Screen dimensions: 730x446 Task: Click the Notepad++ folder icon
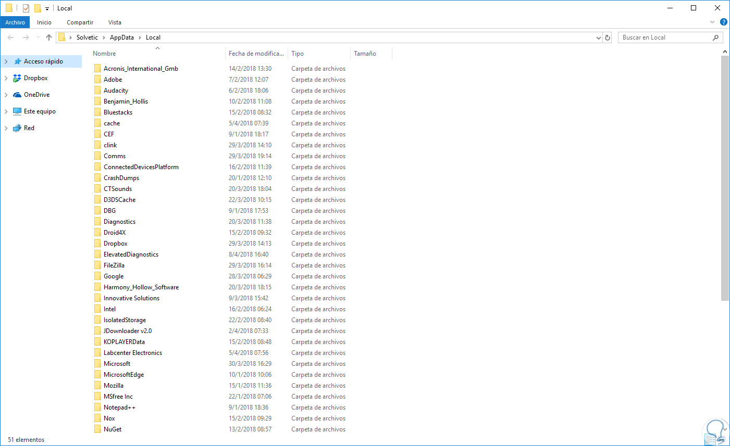pos(97,407)
